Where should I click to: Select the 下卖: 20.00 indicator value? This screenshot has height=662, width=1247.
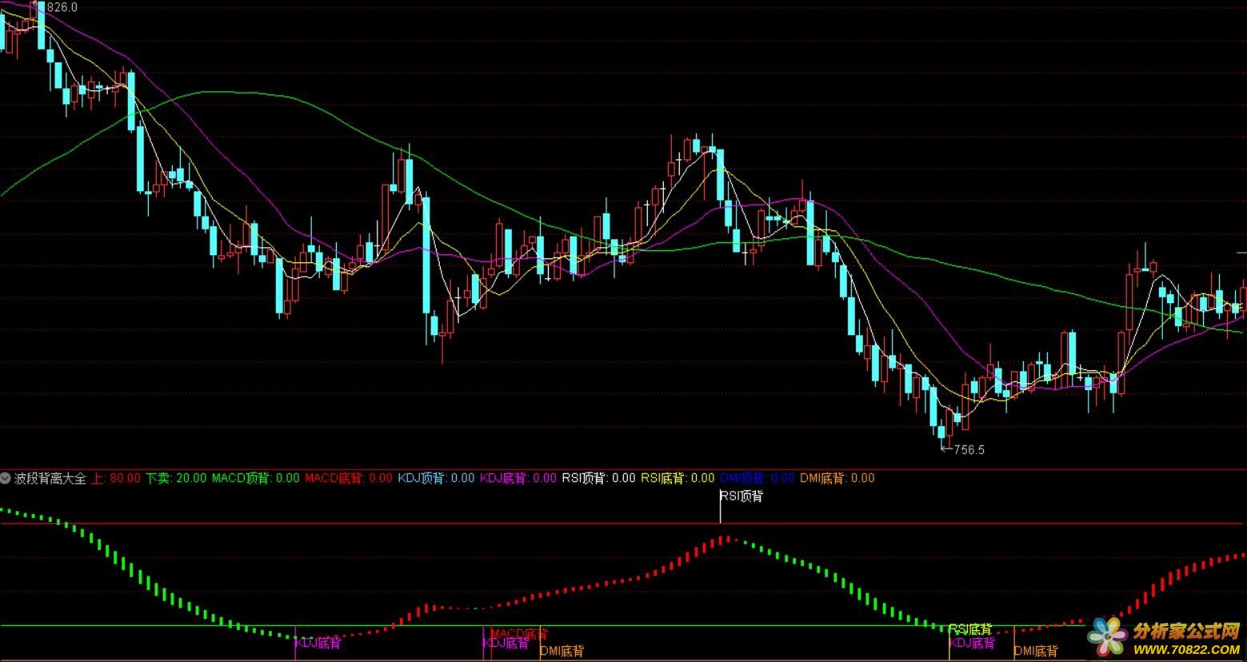pyautogui.click(x=175, y=478)
